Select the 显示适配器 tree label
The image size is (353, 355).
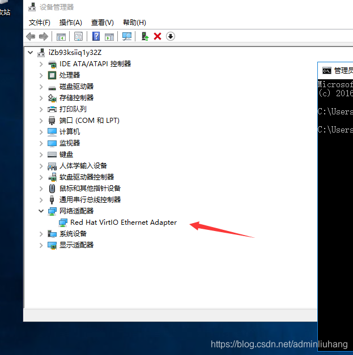coord(76,245)
